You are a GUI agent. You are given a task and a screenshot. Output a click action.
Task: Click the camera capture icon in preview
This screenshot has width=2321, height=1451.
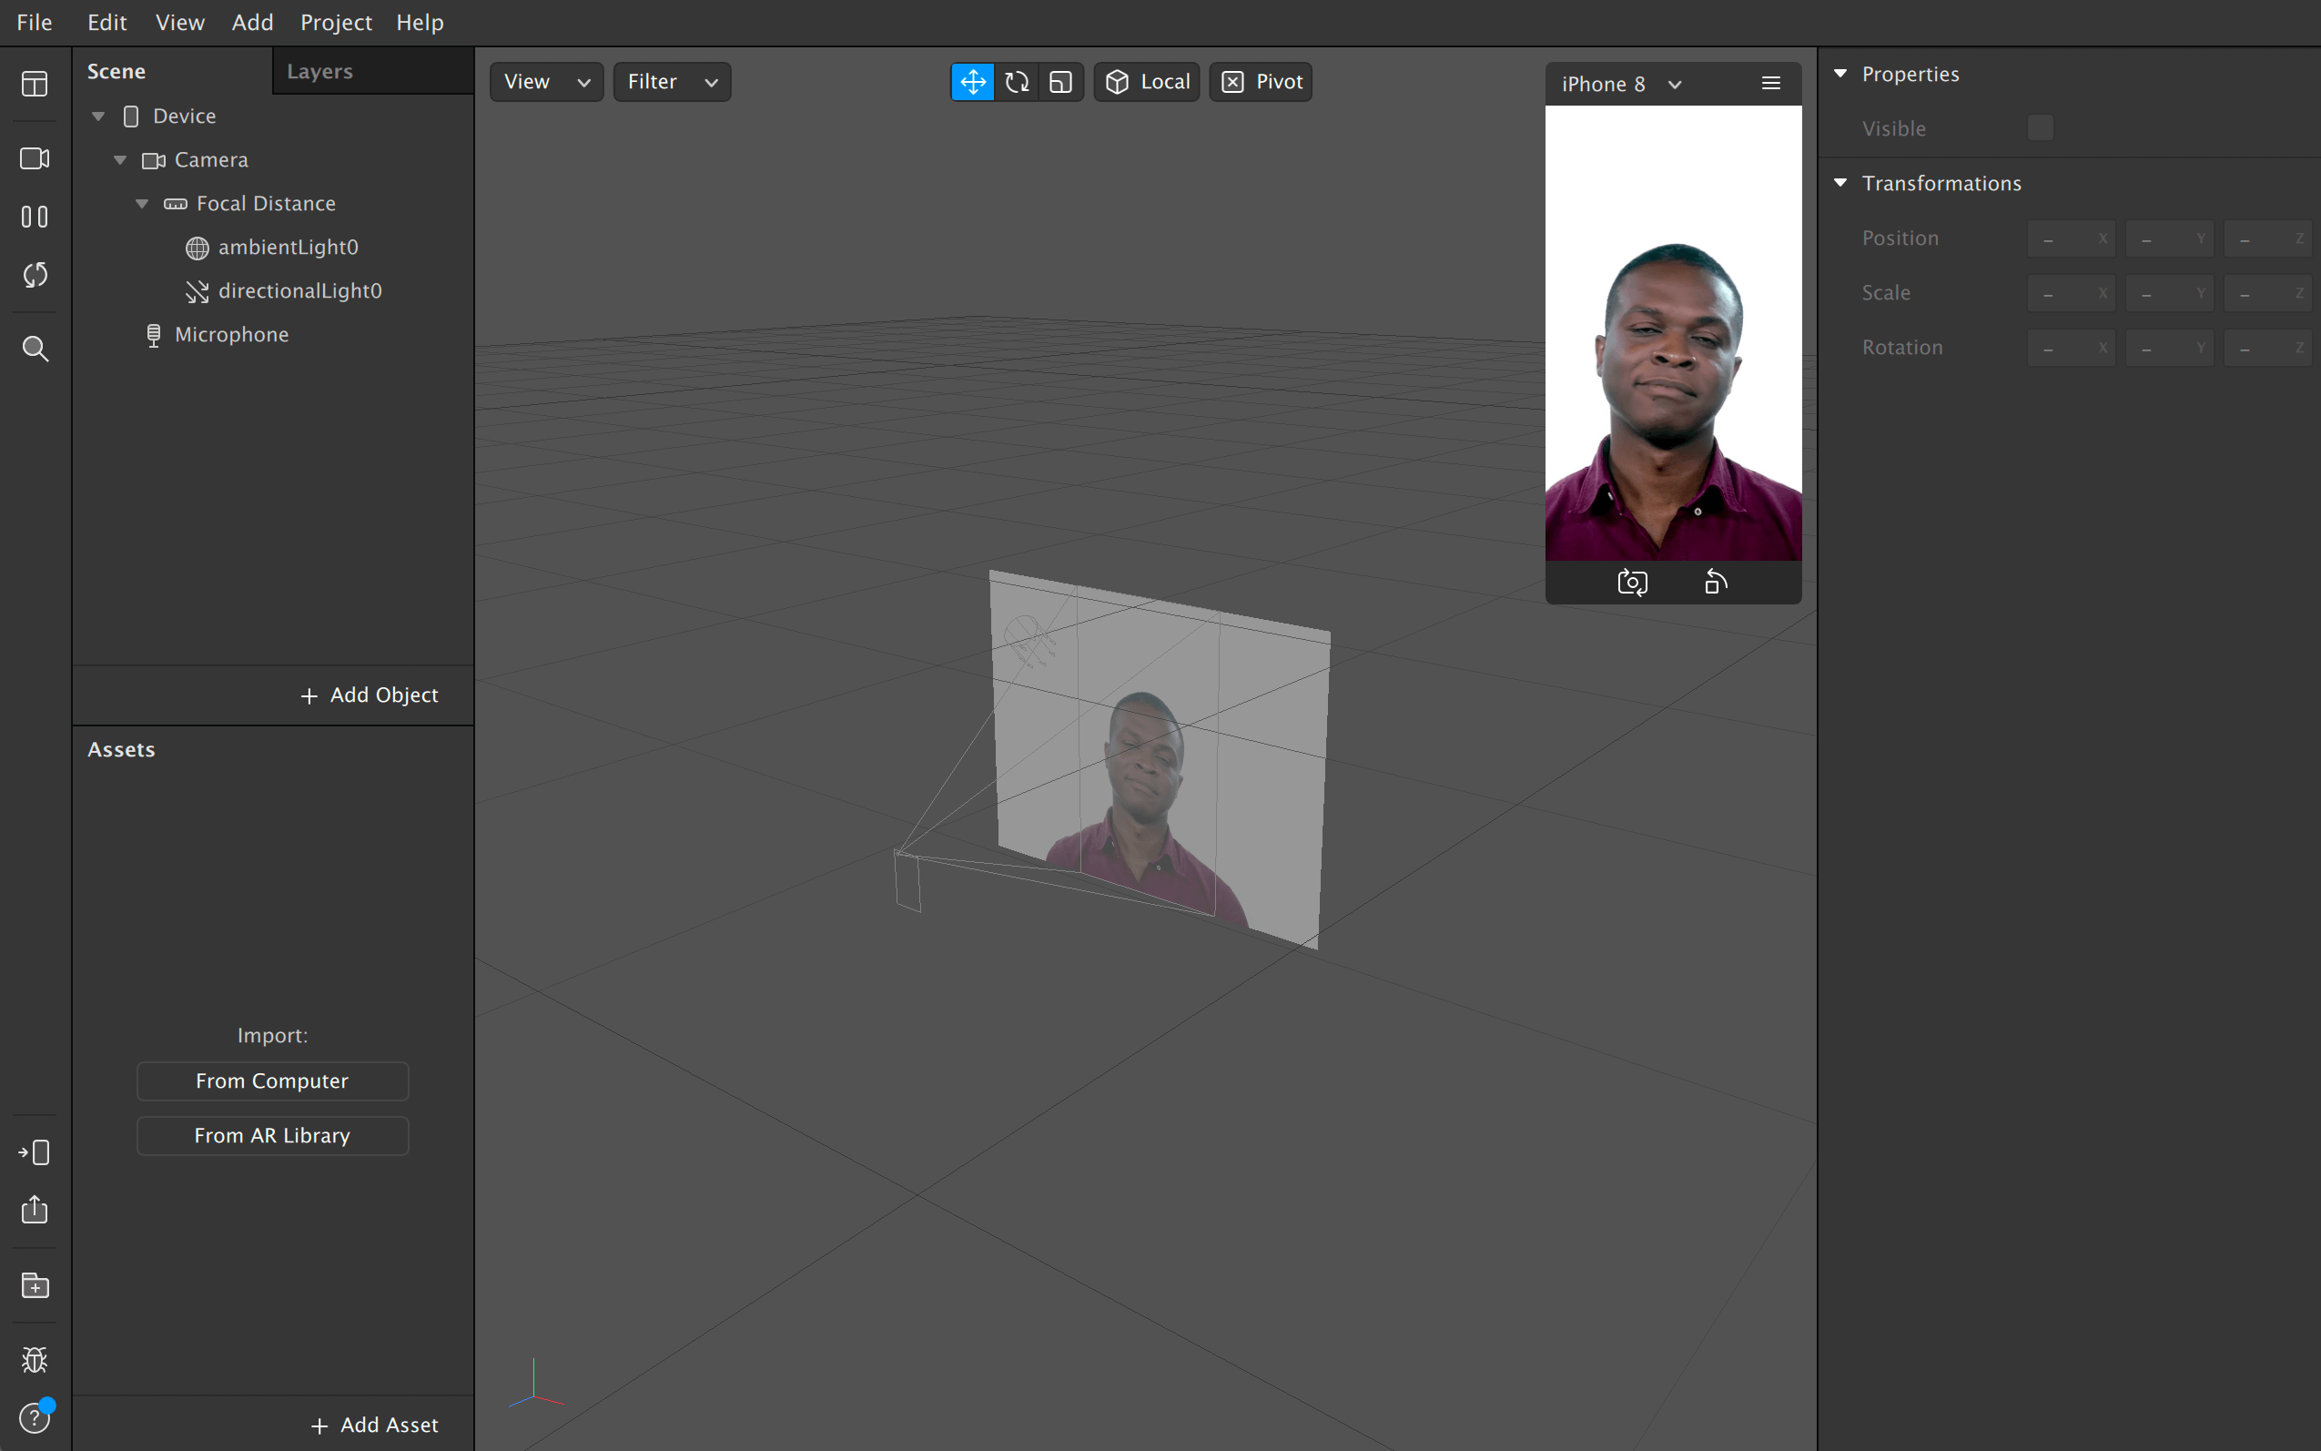point(1633,582)
